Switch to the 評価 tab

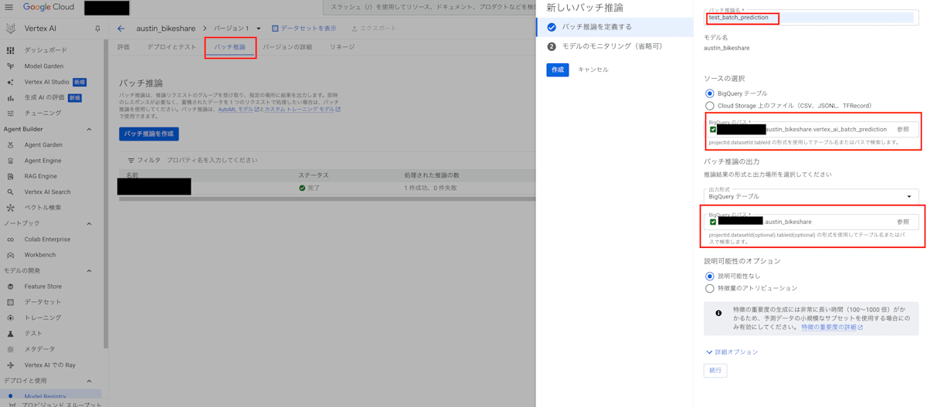click(x=124, y=47)
